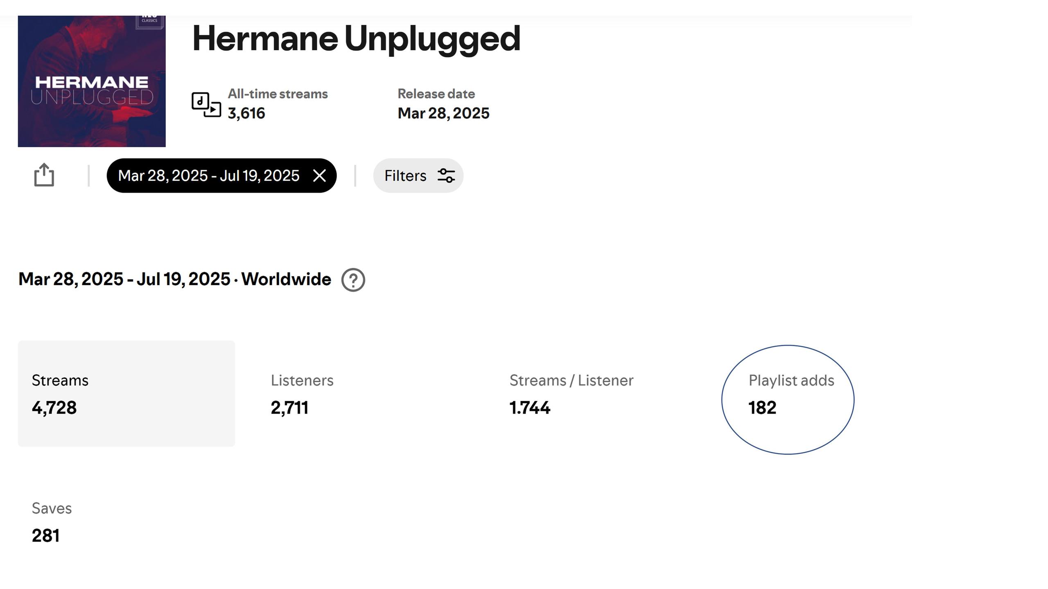This screenshot has width=1048, height=589.
Task: Click the 3,616 all-time streams value
Action: [246, 113]
